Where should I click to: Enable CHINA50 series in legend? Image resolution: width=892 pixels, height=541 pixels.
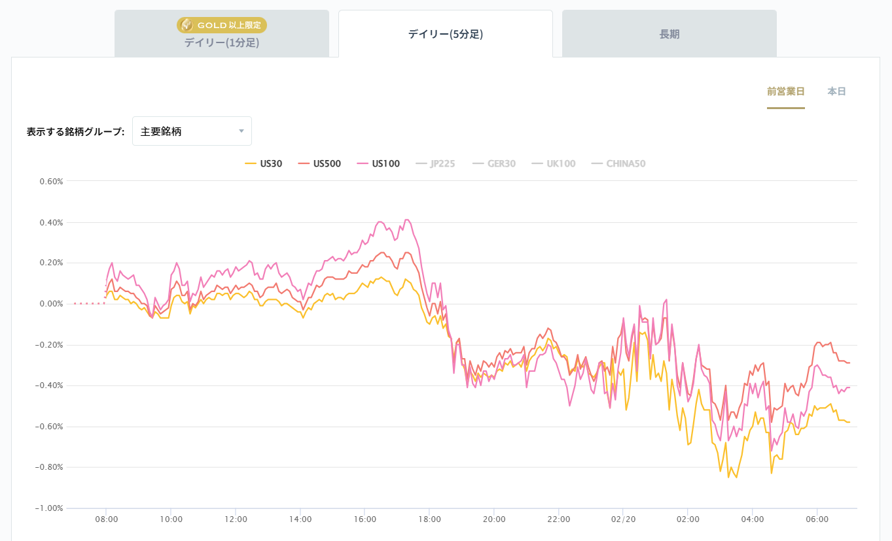click(618, 164)
